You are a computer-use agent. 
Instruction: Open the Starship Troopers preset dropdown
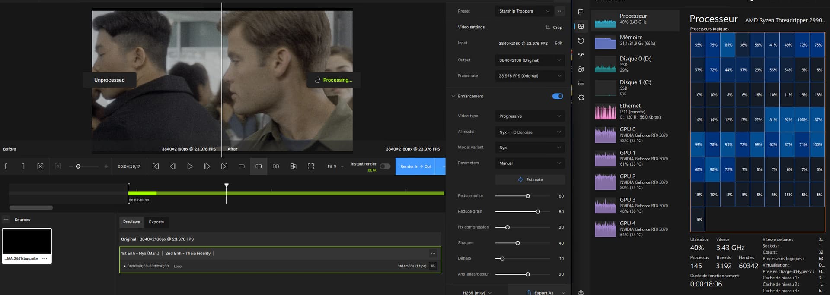coord(524,11)
